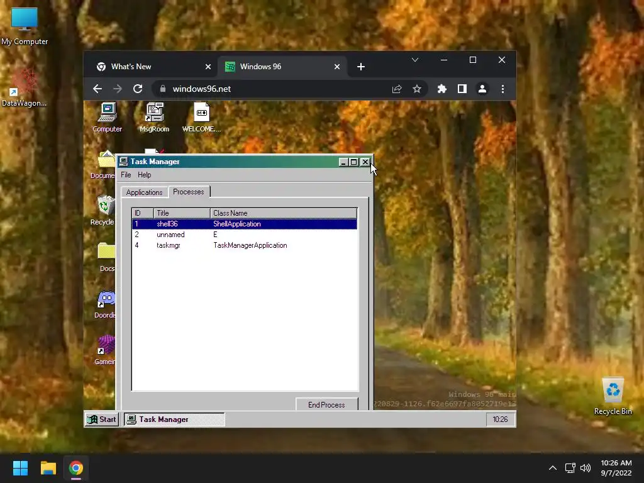Open Documents folder icon in Windows 96
This screenshot has width=644, height=483.
click(x=104, y=164)
